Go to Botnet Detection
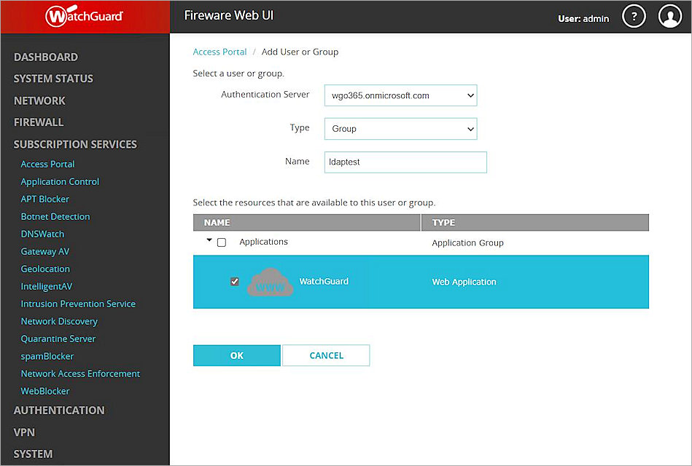This screenshot has height=466, width=692. [x=55, y=216]
